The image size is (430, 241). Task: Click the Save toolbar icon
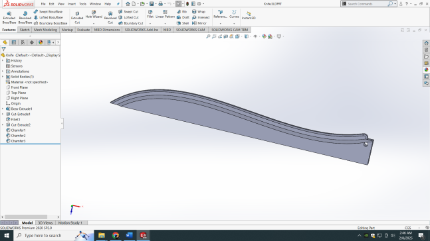152,4
